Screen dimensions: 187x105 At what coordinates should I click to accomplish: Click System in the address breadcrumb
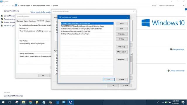tap(55, 6)
